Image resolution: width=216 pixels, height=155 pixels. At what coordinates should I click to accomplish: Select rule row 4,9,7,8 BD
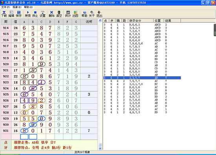point(142,90)
